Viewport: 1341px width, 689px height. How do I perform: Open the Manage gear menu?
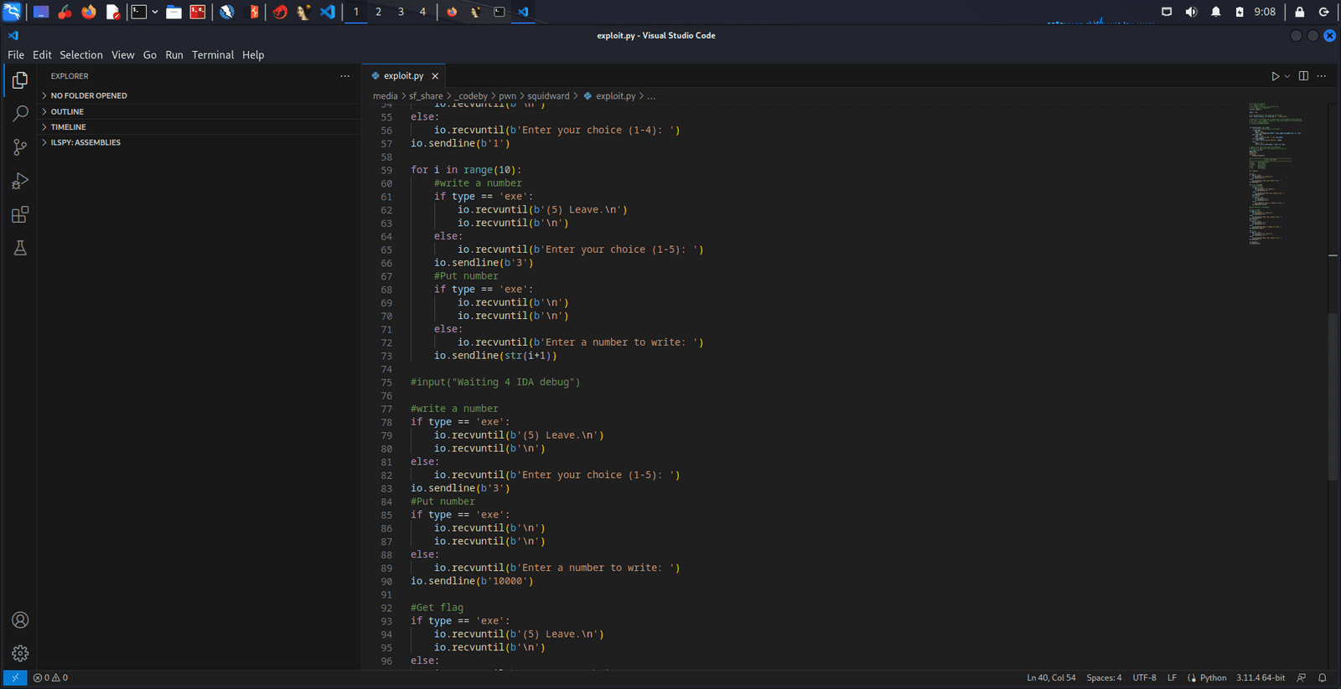pos(20,653)
